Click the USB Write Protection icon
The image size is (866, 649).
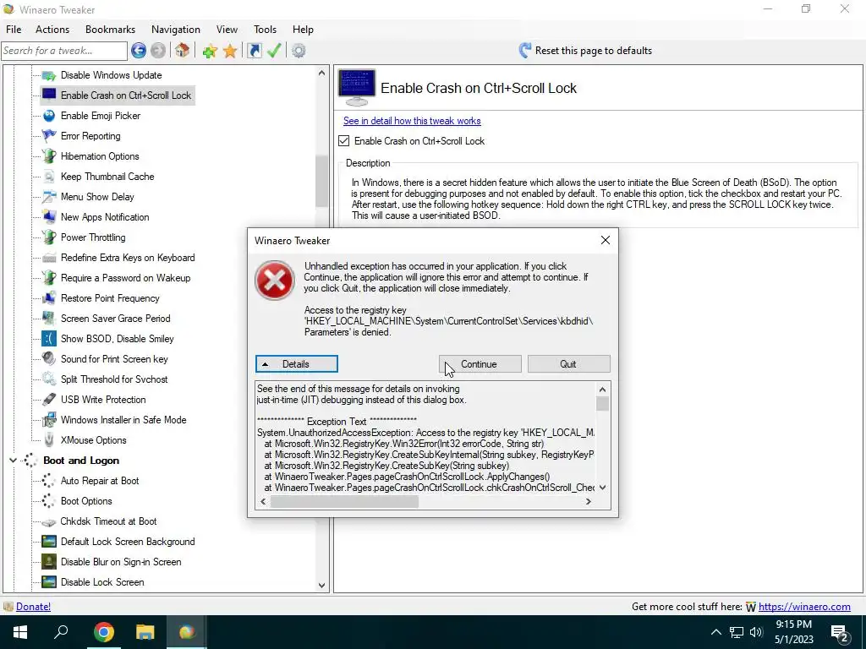[49, 400]
